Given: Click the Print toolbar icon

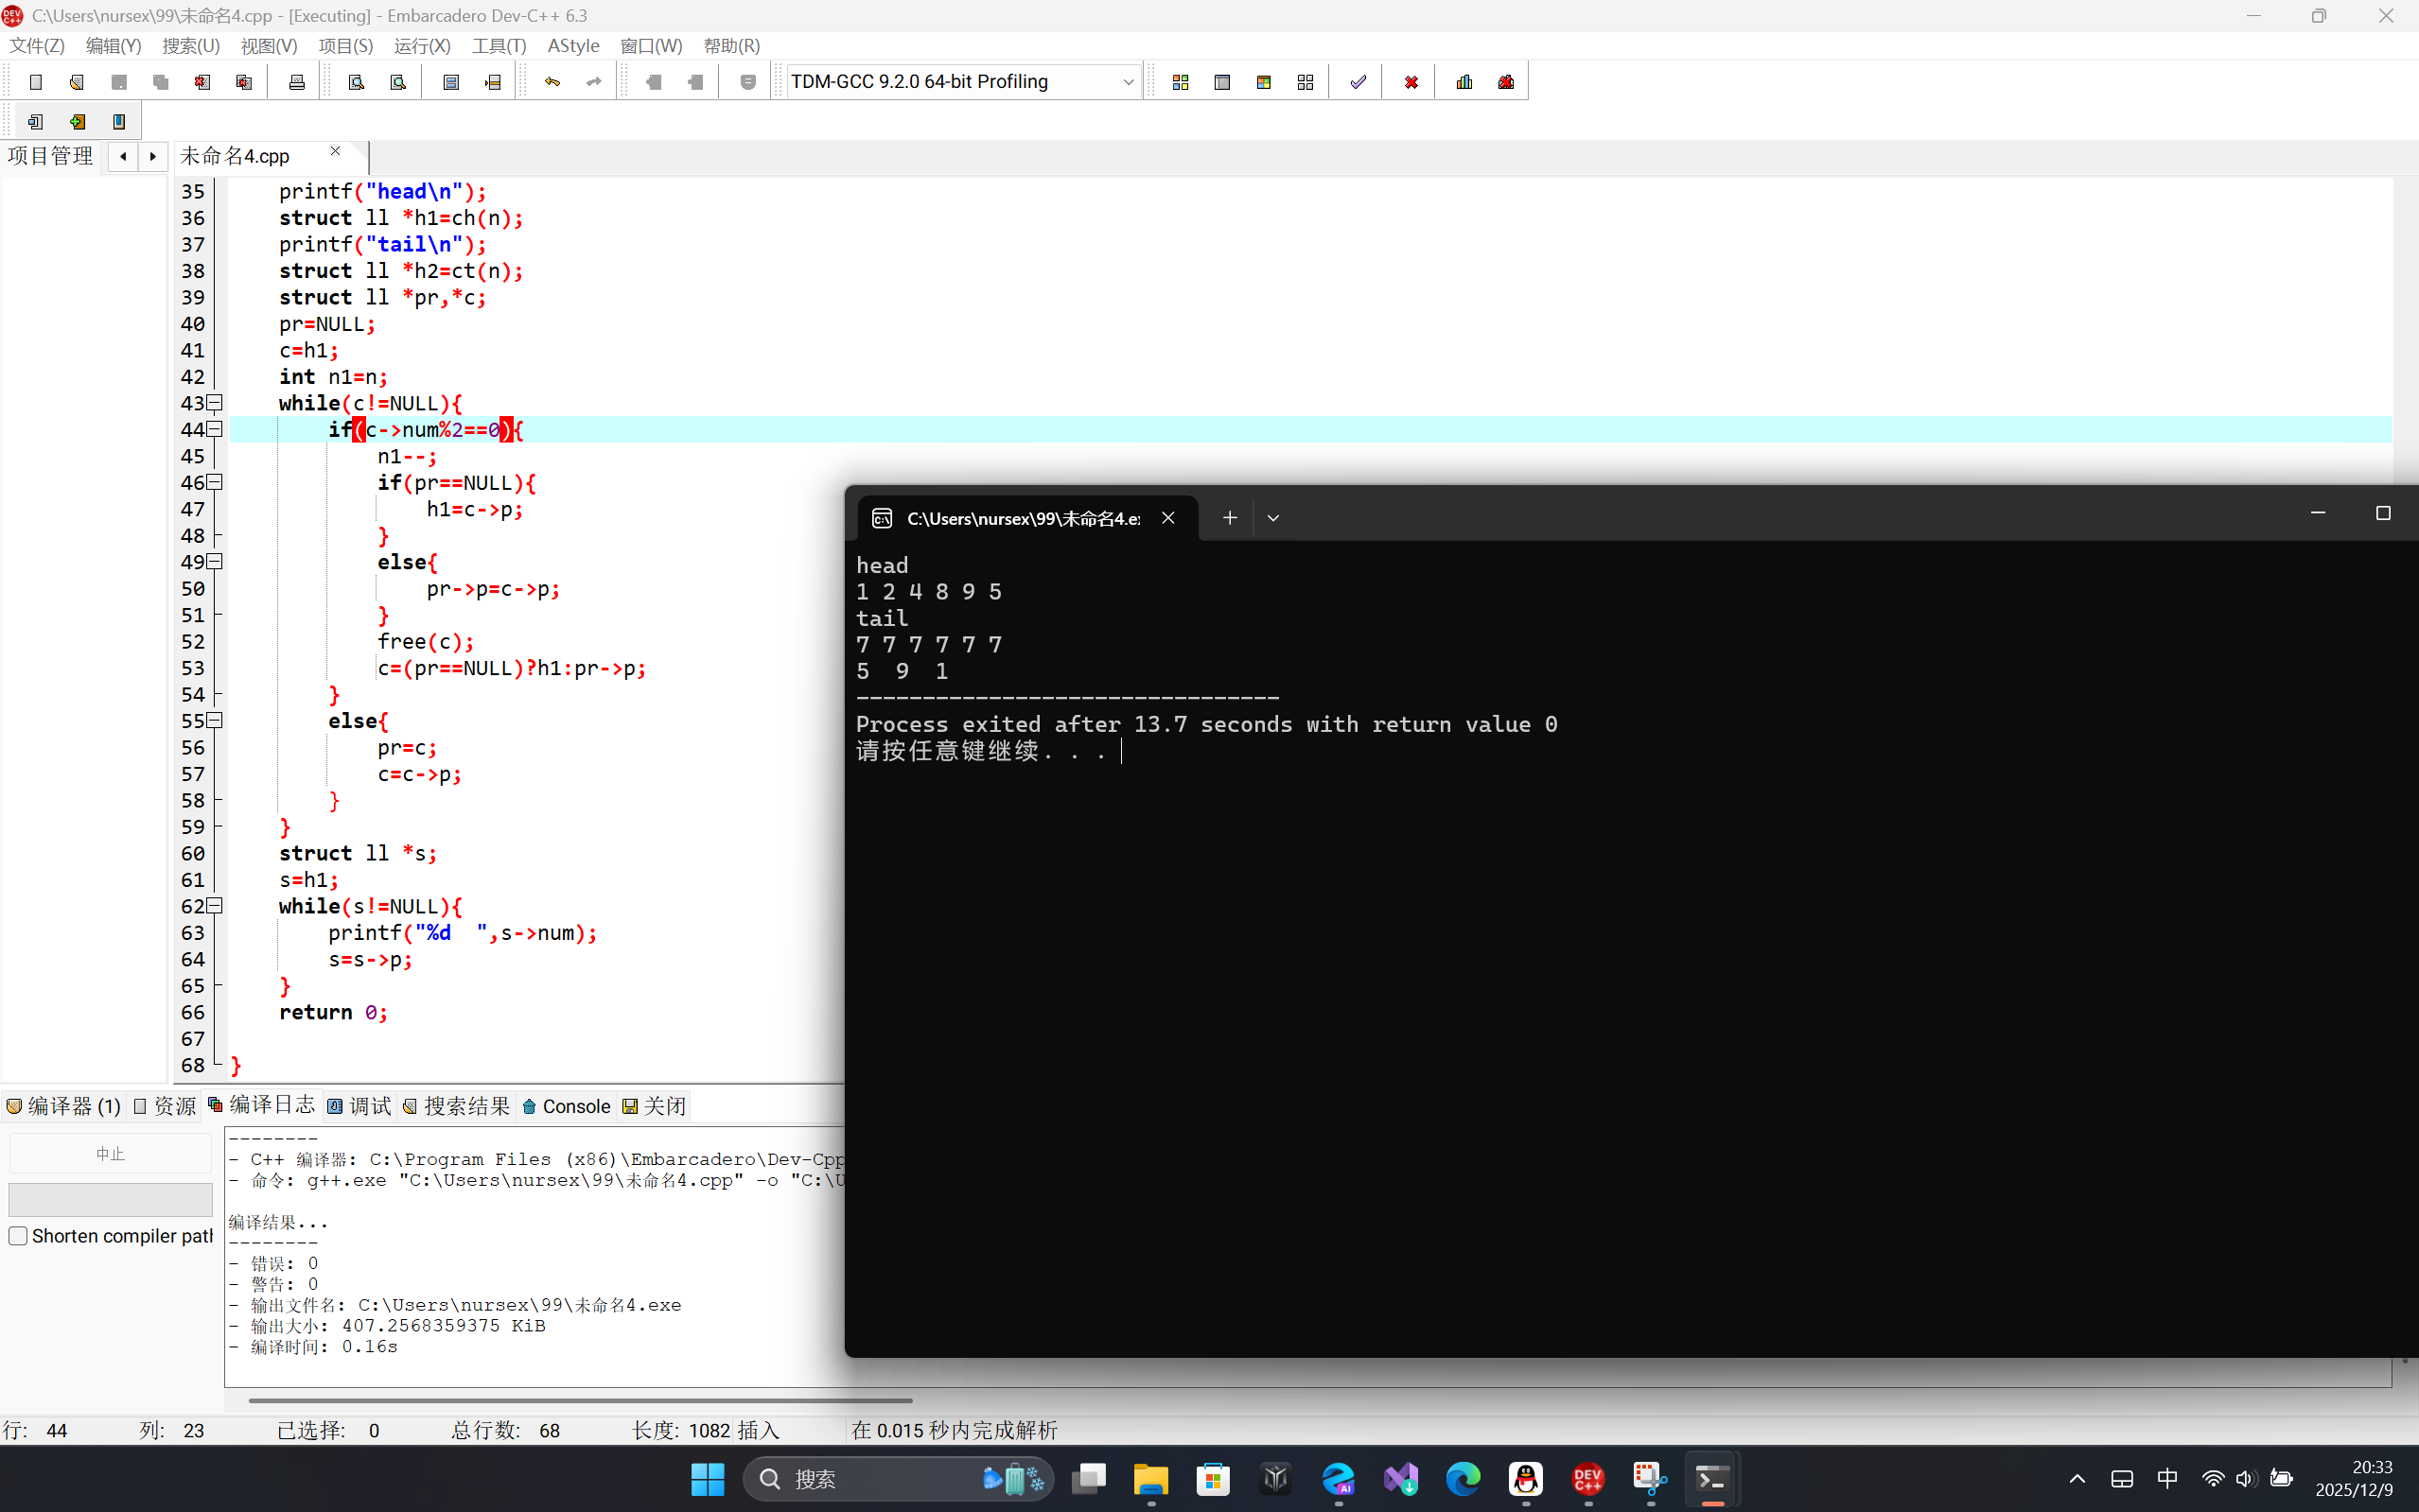Looking at the screenshot, I should tap(296, 82).
